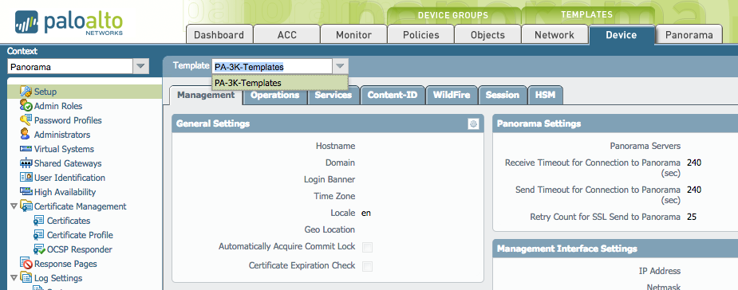This screenshot has width=738, height=290.
Task: Click the Virtual Systems icon
Action: click(x=26, y=149)
